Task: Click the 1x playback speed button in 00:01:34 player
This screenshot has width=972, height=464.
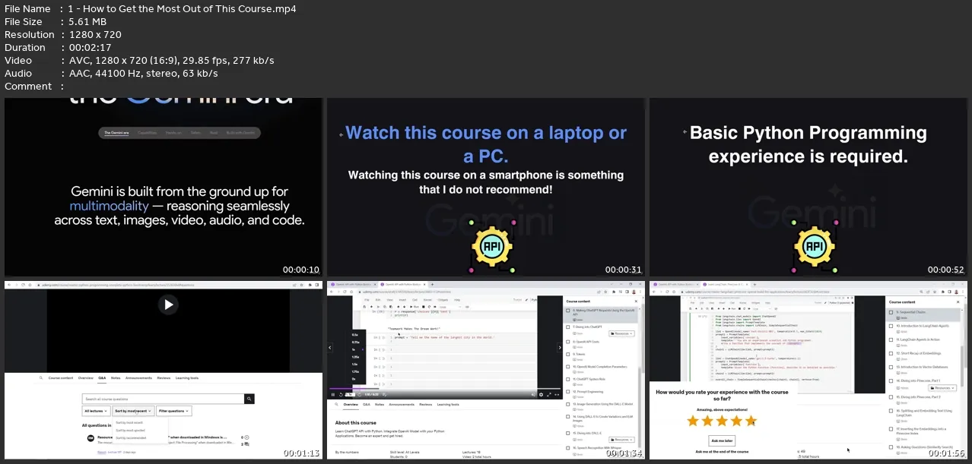Action: (350, 395)
